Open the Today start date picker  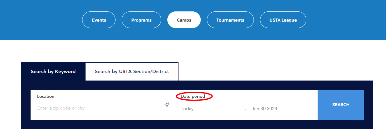(187, 109)
